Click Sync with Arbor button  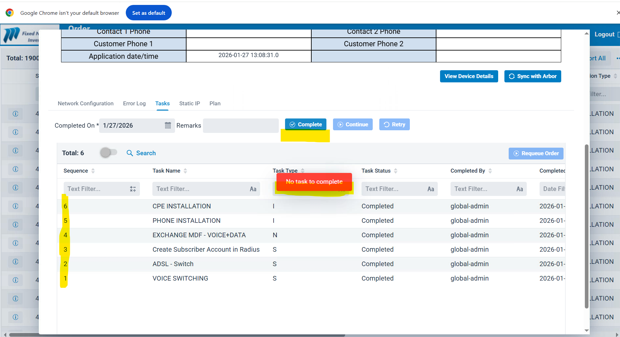pos(532,76)
